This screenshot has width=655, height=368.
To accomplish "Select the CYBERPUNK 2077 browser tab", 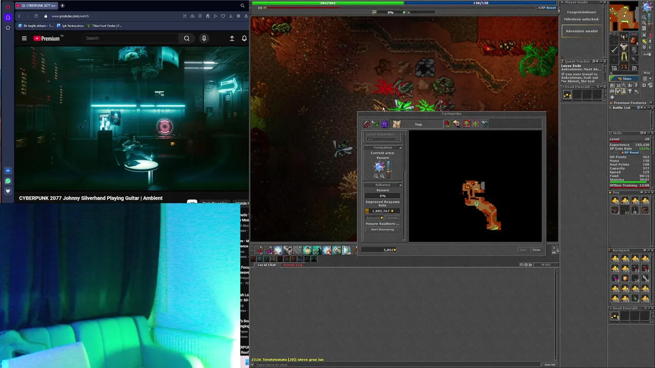I will 36,6.
